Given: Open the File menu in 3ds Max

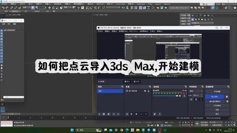Looking at the screenshot, I should coord(4,4).
